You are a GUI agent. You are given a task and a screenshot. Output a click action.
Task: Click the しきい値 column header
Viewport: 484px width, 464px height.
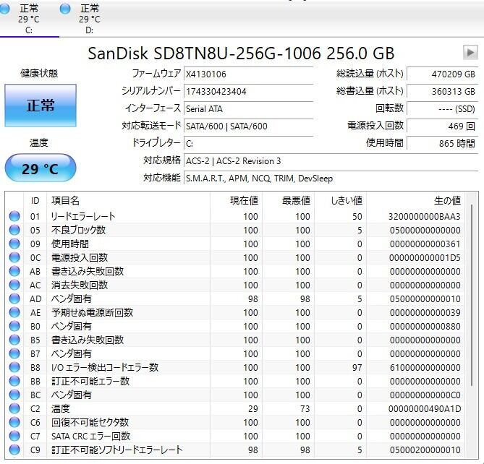tap(347, 200)
